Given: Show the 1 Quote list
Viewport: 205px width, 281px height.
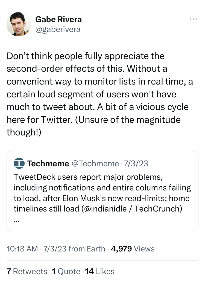Looking at the screenshot, I should pos(66,271).
